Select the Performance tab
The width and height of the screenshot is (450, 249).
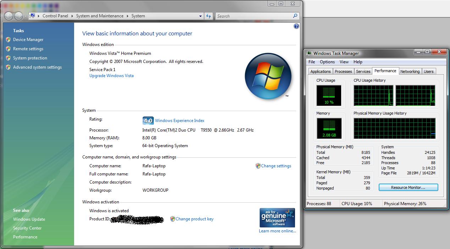[x=385, y=71]
